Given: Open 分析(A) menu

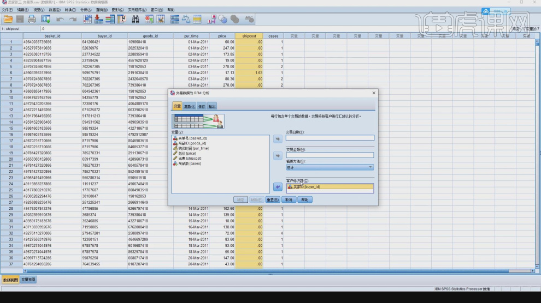Looking at the screenshot, I should [86, 10].
